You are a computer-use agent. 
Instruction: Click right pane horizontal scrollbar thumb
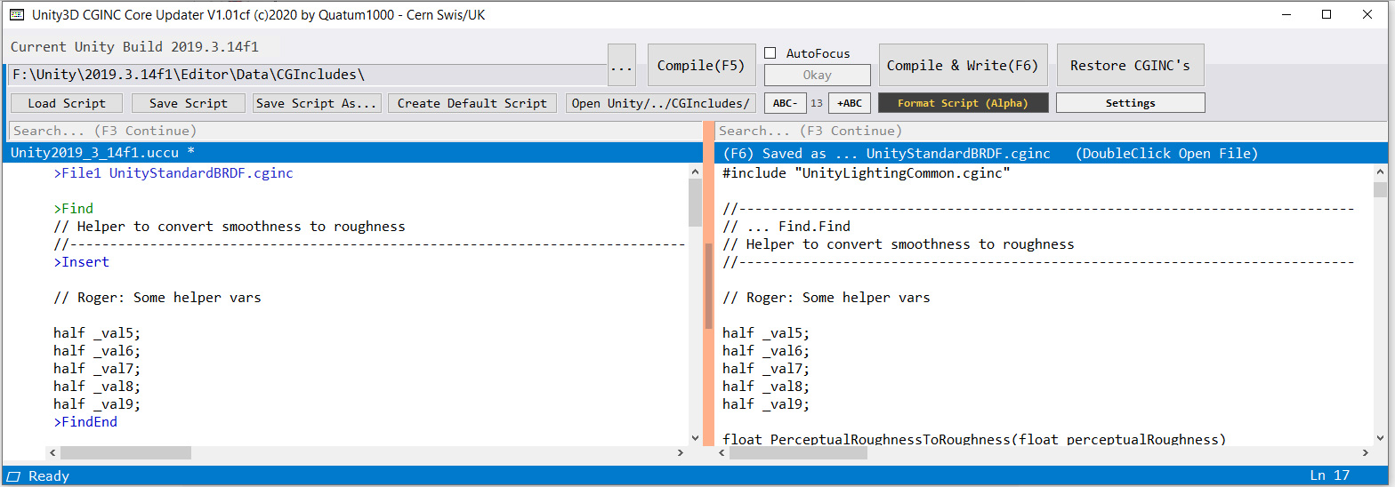(x=797, y=452)
